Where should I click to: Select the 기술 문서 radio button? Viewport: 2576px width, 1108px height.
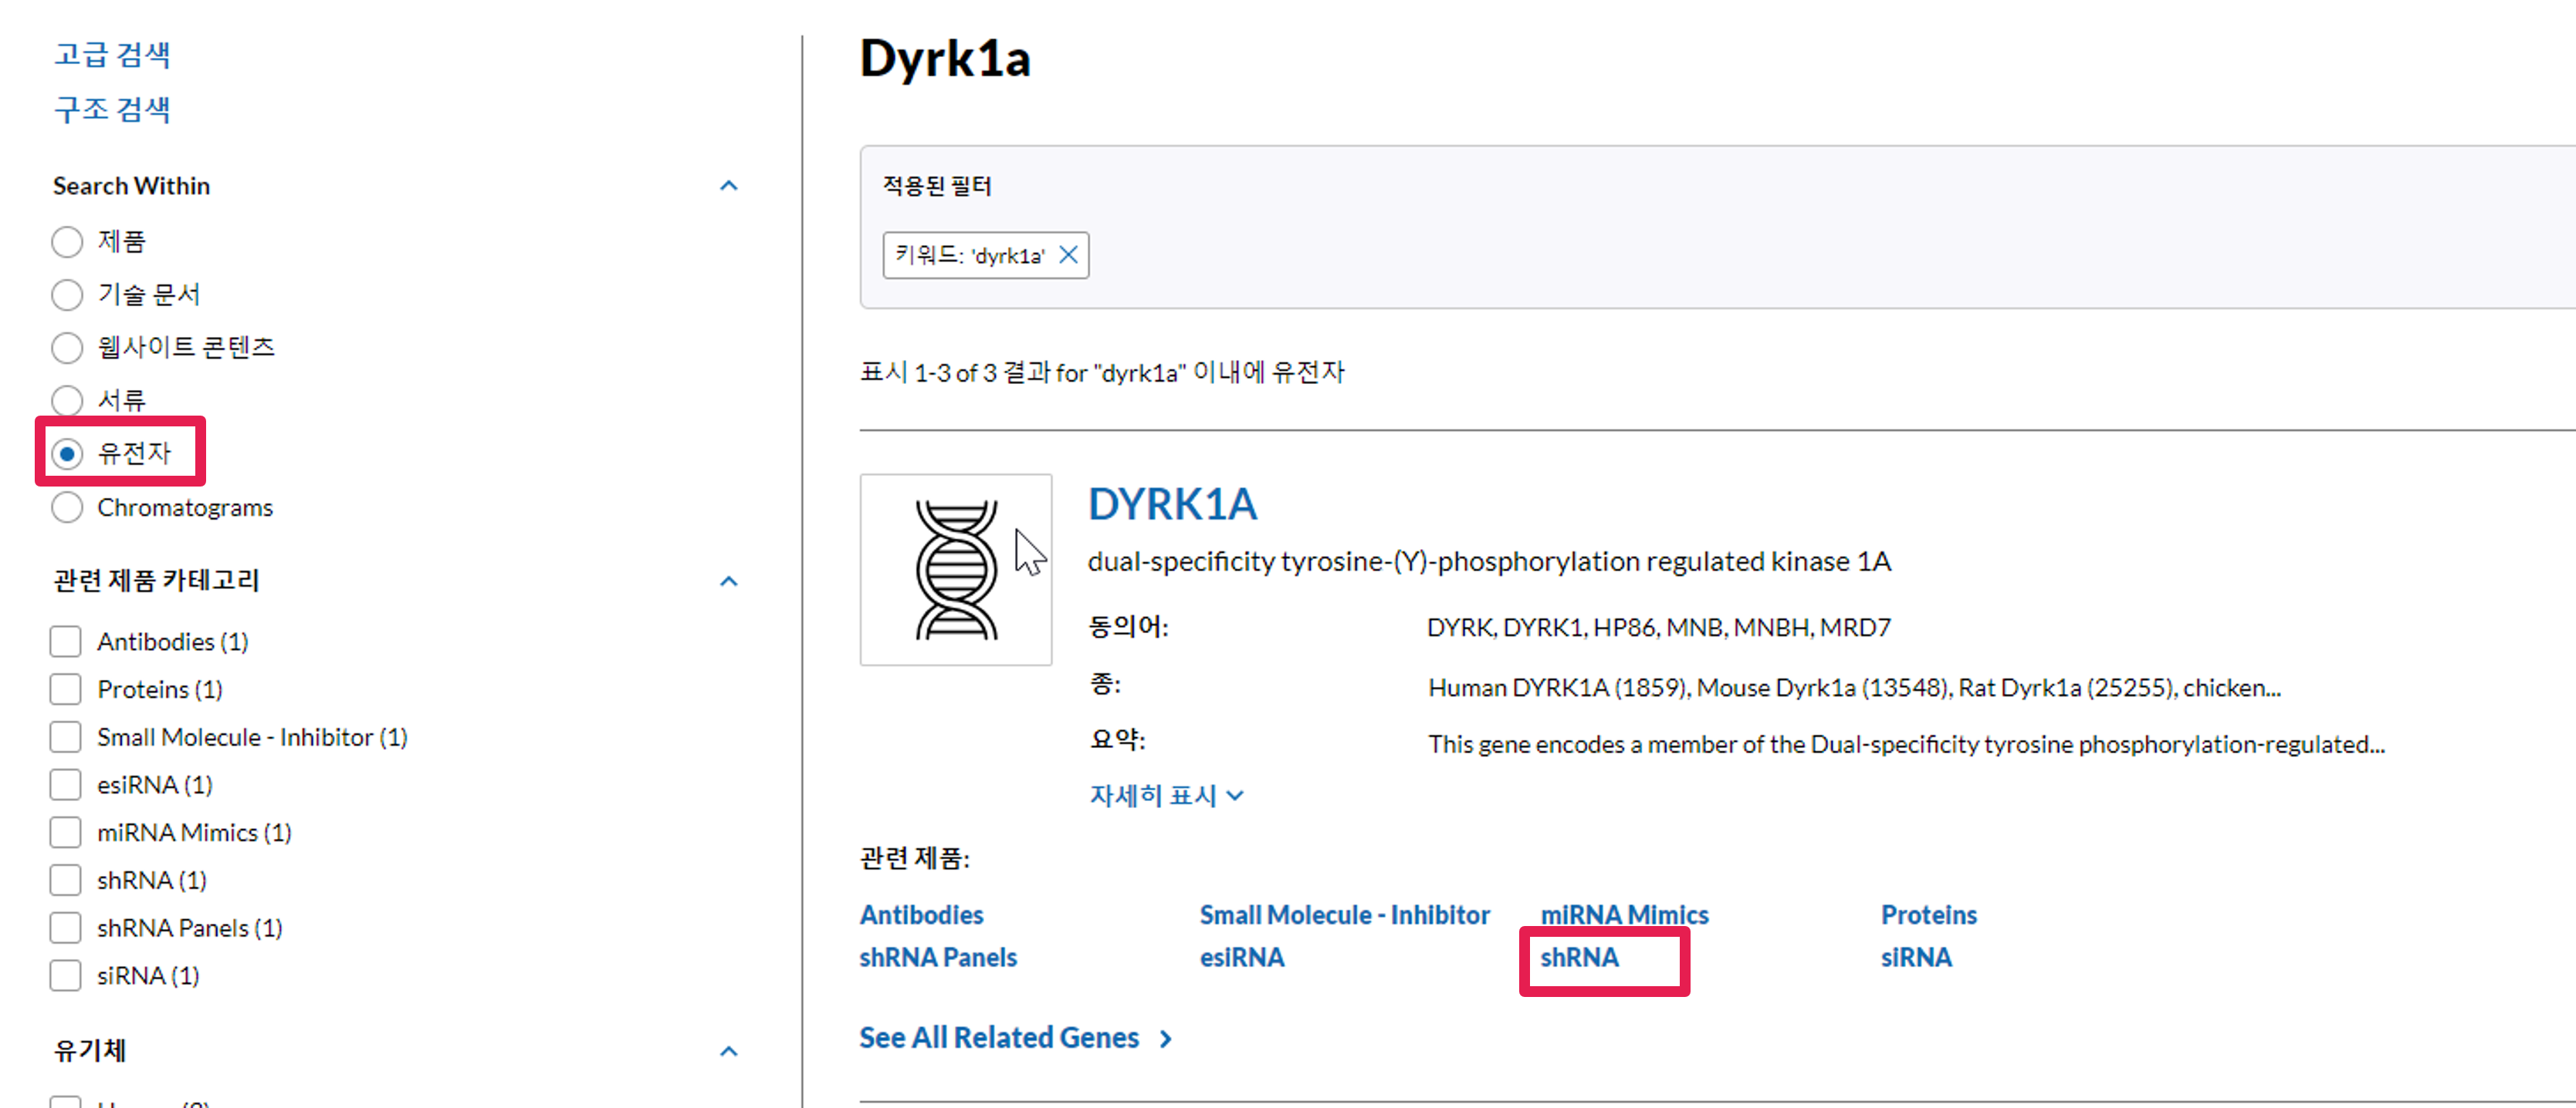click(67, 295)
